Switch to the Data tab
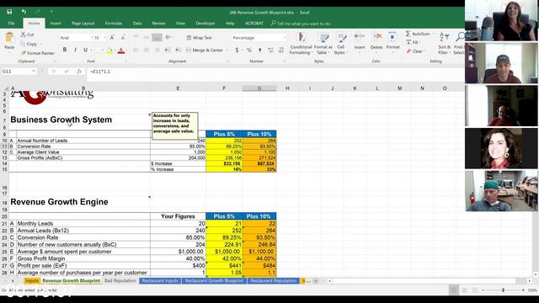This screenshot has height=303, width=539. [x=137, y=24]
